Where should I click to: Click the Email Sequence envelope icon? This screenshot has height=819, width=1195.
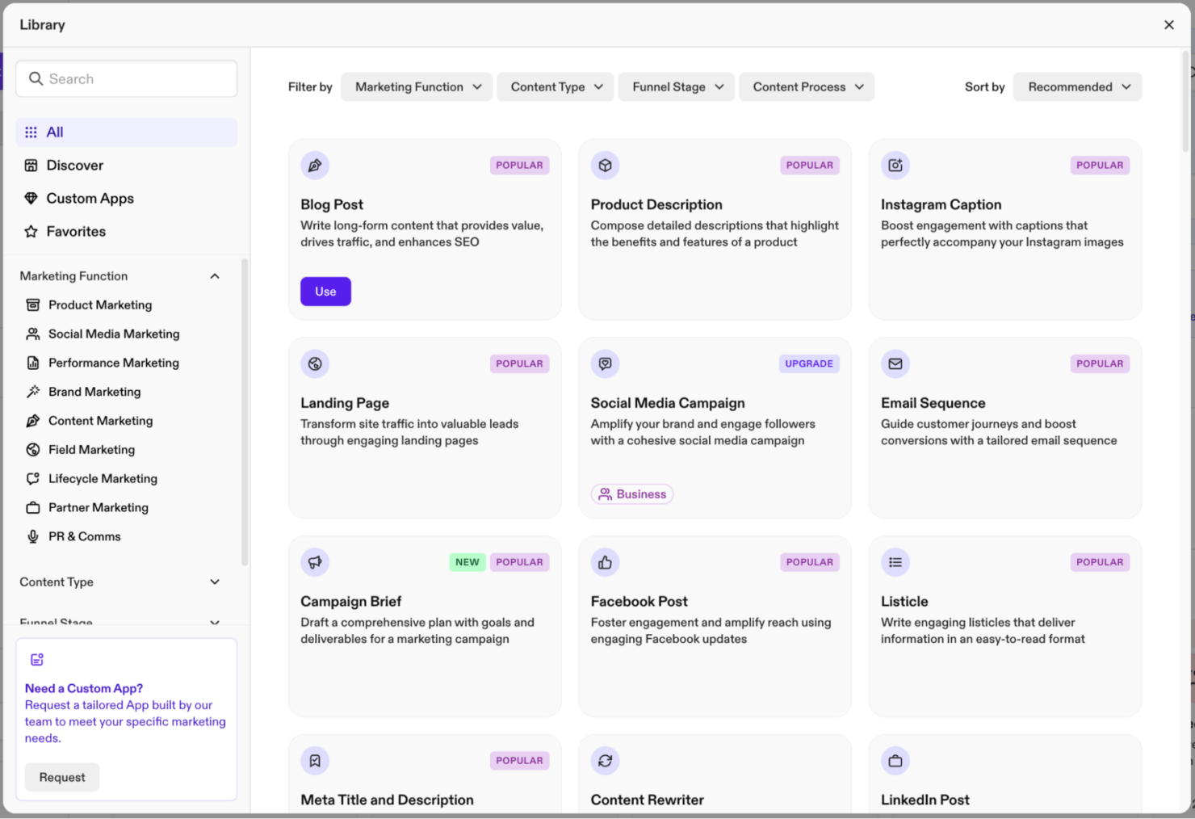pos(895,363)
